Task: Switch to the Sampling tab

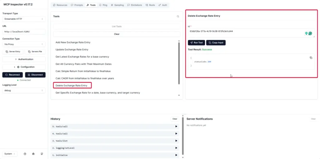Action: (117, 5)
